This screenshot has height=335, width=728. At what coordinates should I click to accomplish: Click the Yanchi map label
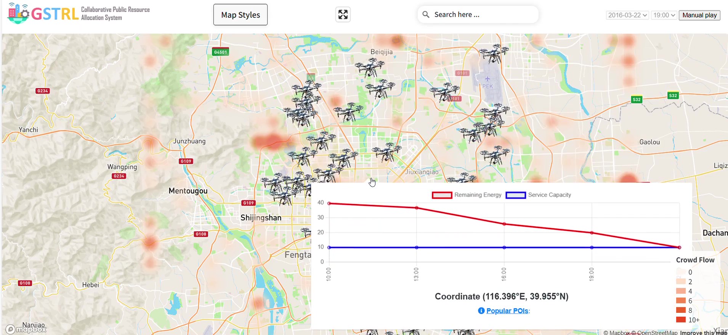[x=29, y=130]
